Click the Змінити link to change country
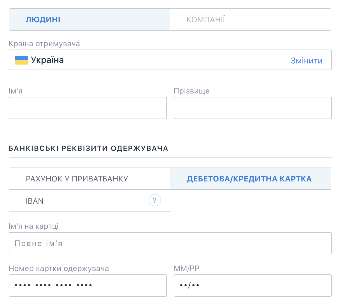 [306, 61]
